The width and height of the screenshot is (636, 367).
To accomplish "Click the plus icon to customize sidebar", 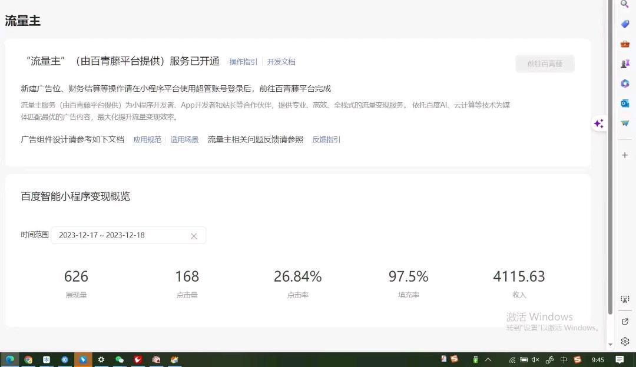I will coord(625,155).
